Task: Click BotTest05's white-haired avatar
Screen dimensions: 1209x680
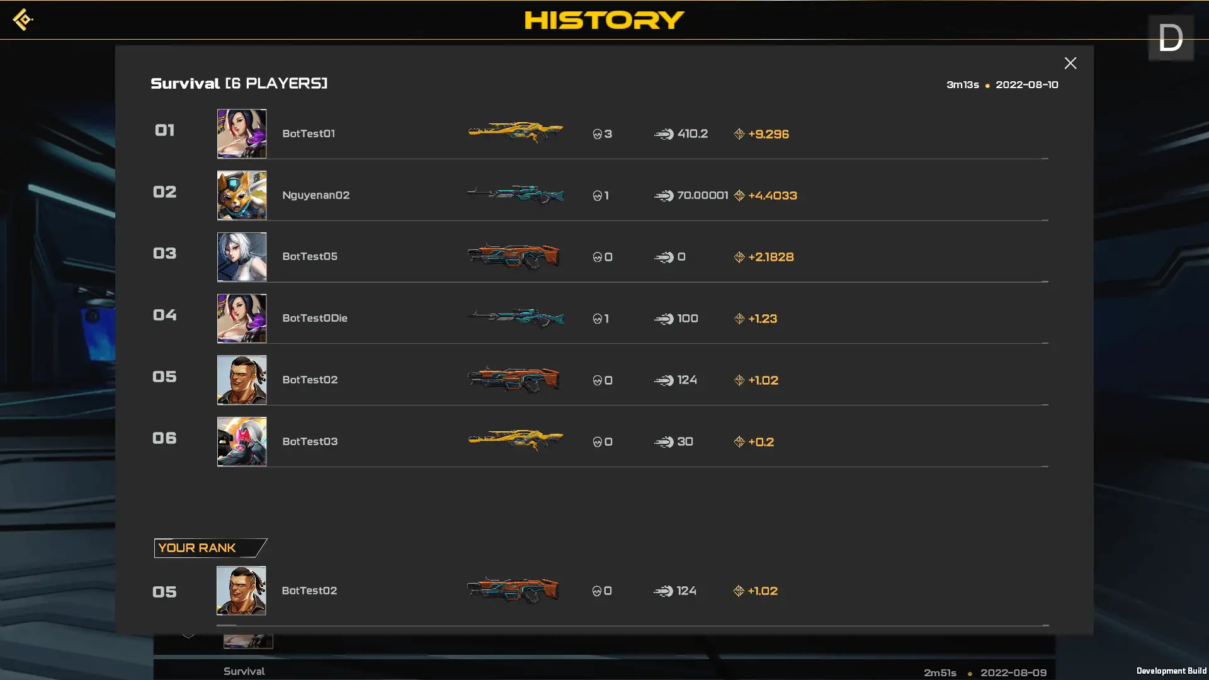Action: coord(242,257)
